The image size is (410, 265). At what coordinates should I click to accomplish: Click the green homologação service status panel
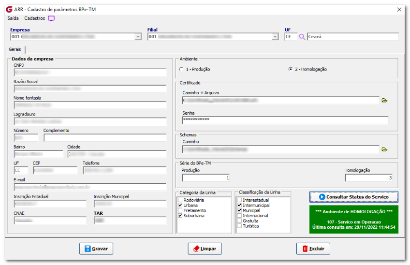click(354, 219)
